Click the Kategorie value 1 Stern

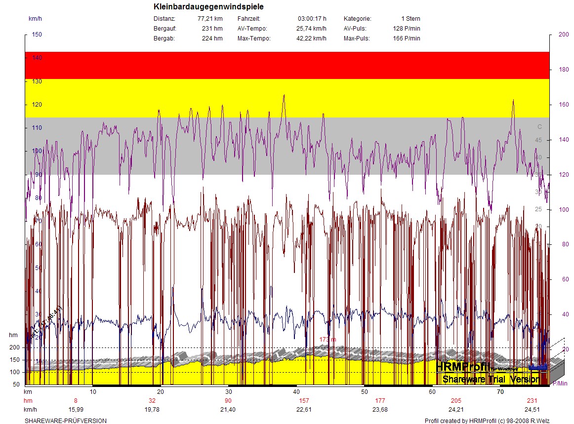coord(410,19)
